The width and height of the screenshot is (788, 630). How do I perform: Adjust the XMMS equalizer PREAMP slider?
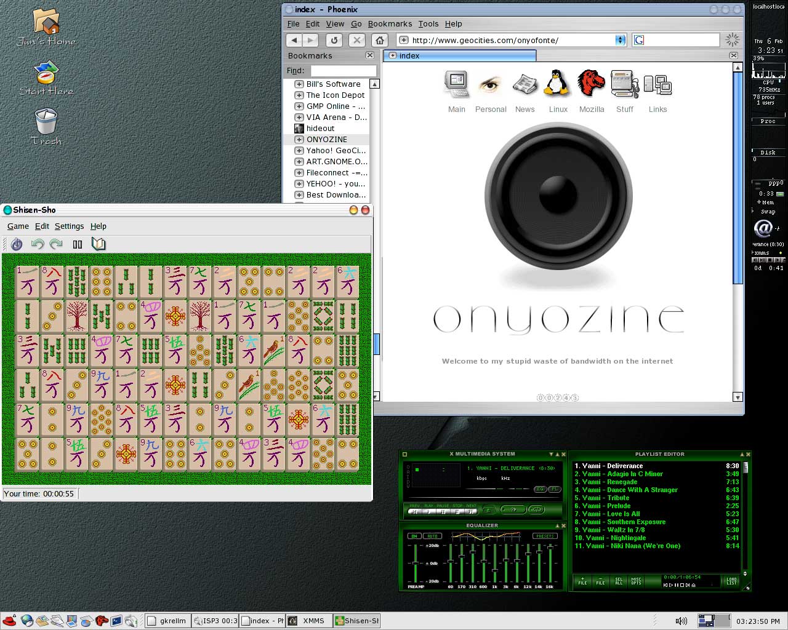click(x=416, y=563)
